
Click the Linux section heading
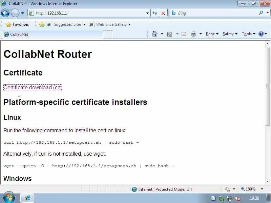pyautogui.click(x=12, y=117)
